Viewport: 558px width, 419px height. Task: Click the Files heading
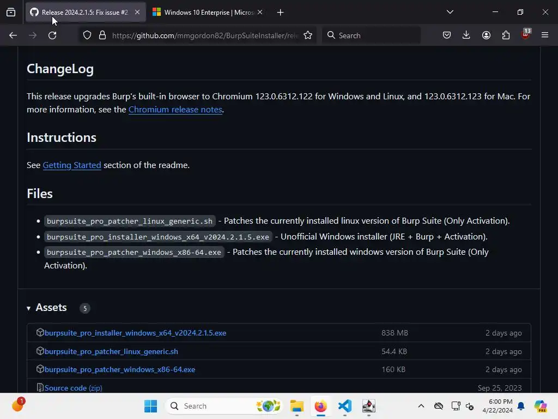click(x=39, y=194)
